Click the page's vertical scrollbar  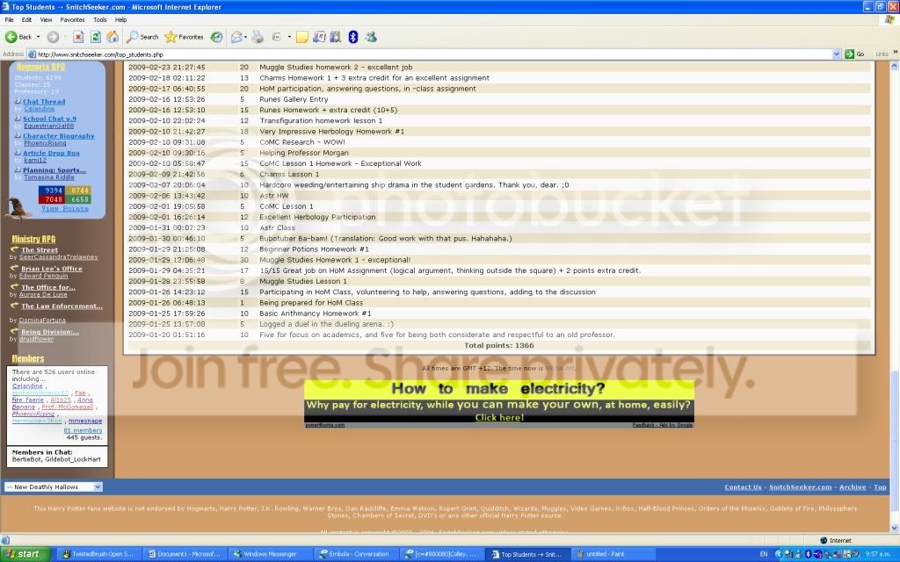coord(895,263)
